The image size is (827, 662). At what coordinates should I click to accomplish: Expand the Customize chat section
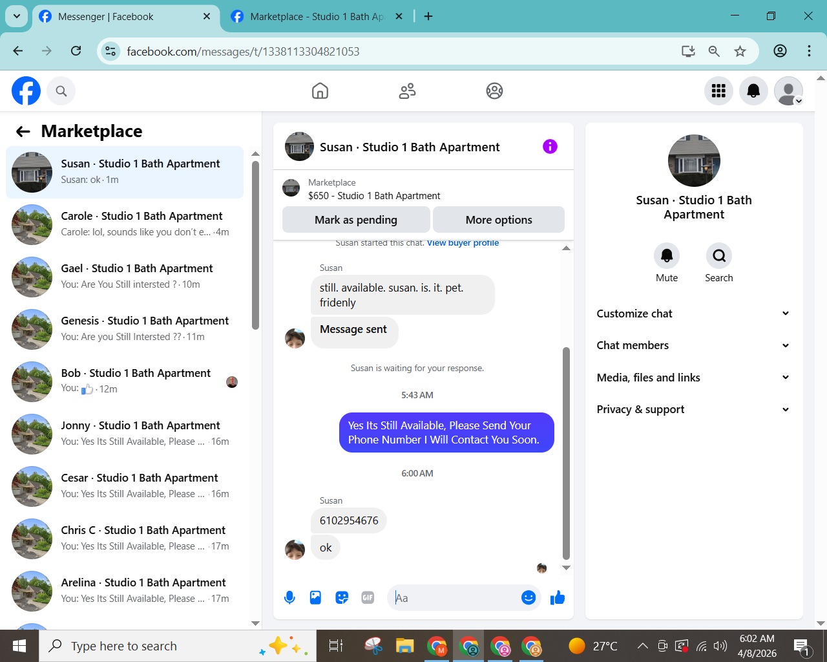pos(693,314)
